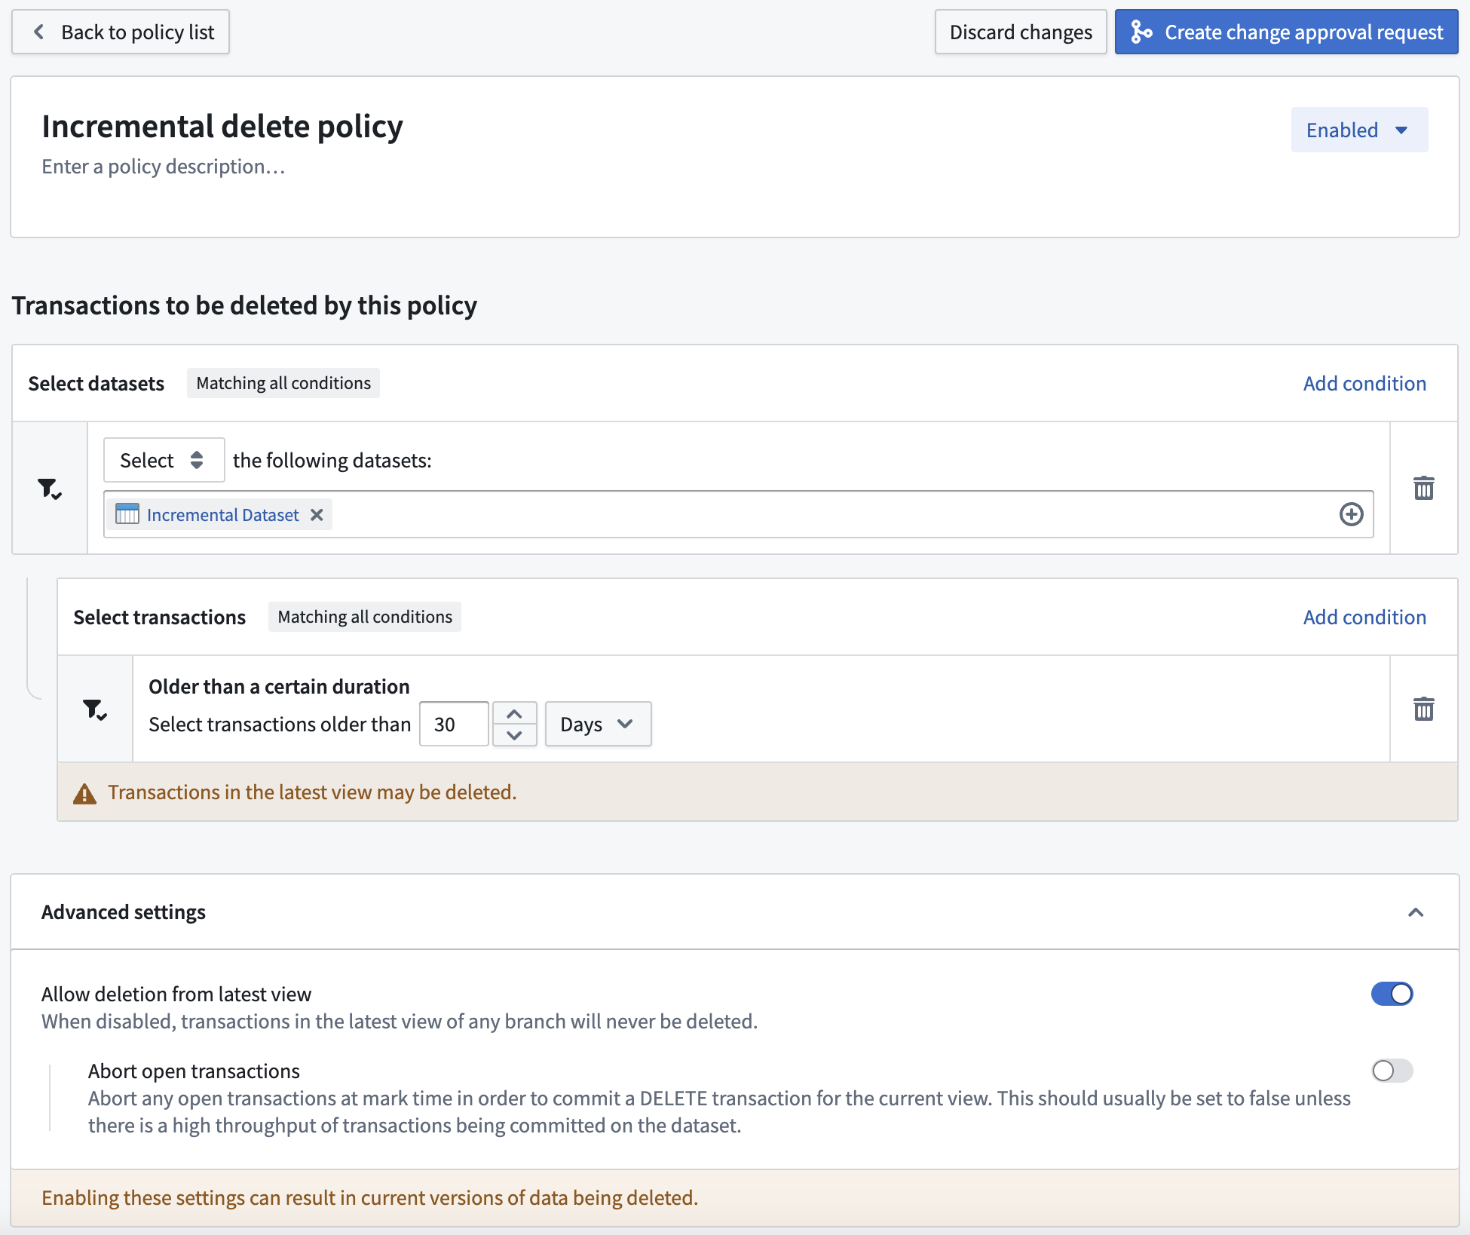Image resolution: width=1470 pixels, height=1235 pixels.
Task: Click the filter icon in the datasets condition row
Action: 50,488
